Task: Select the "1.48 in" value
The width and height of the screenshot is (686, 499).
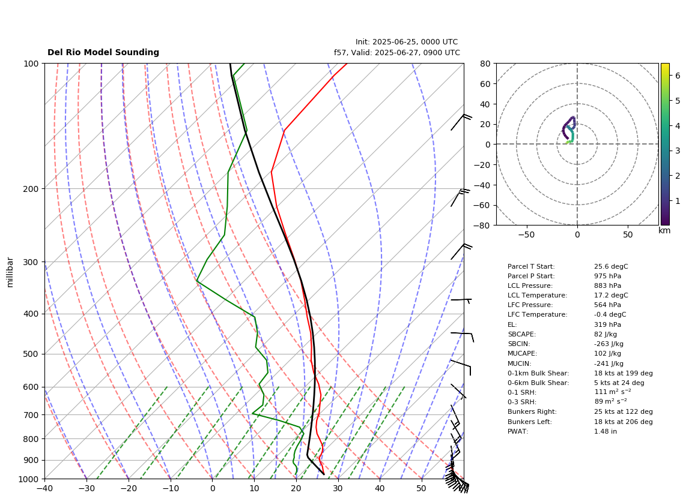Action: coord(606,431)
